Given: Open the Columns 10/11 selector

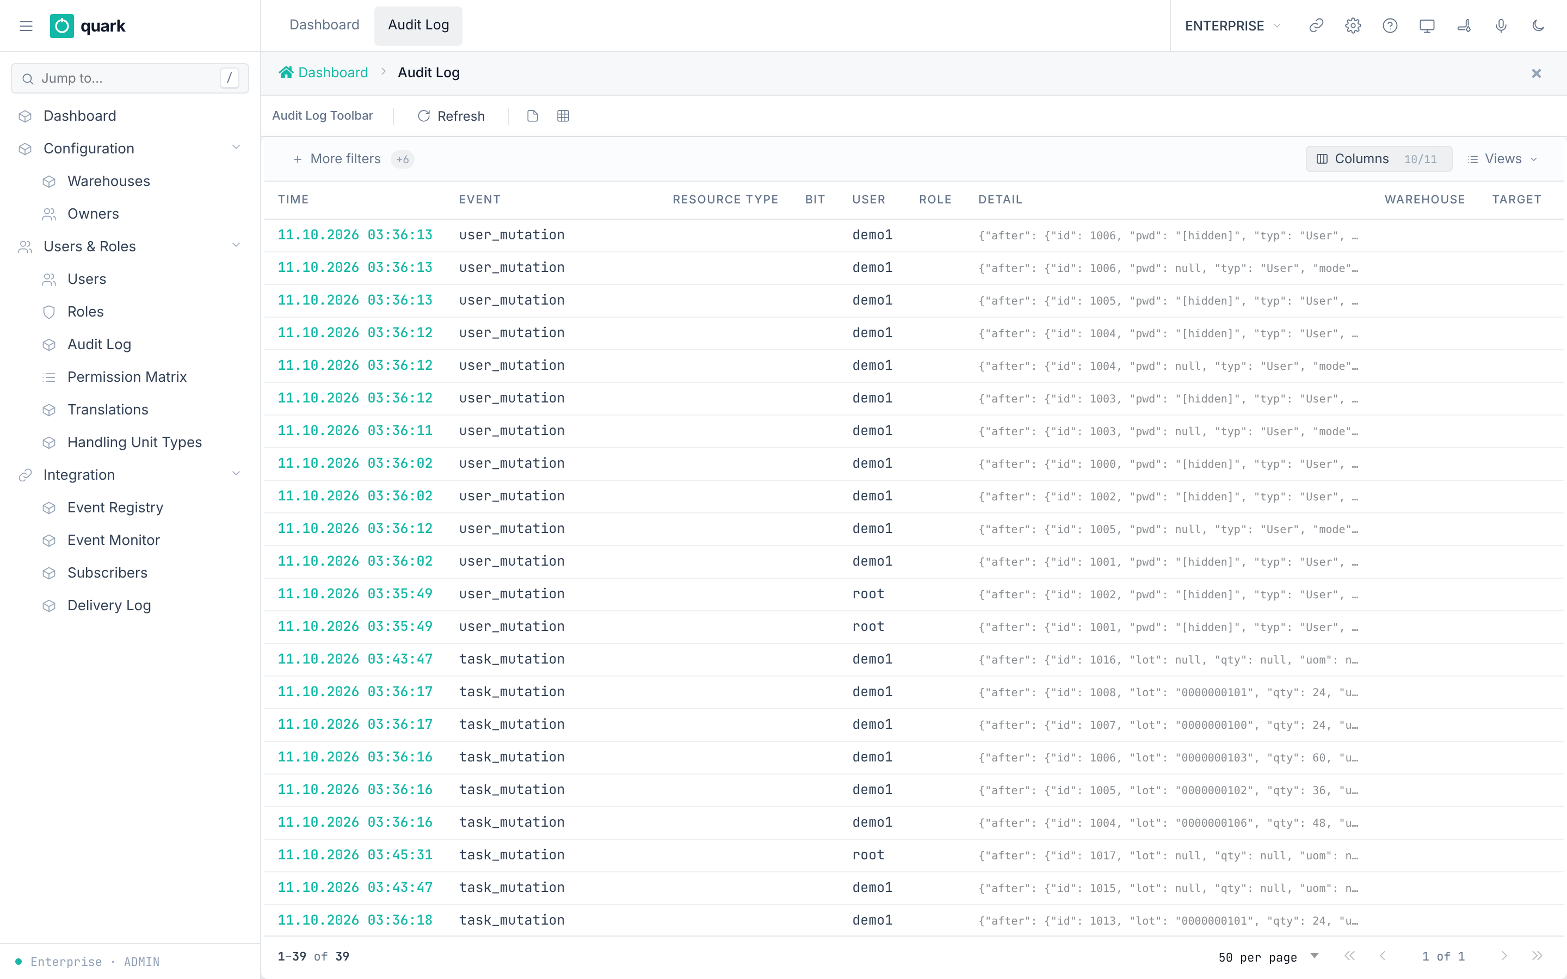Looking at the screenshot, I should pos(1379,159).
